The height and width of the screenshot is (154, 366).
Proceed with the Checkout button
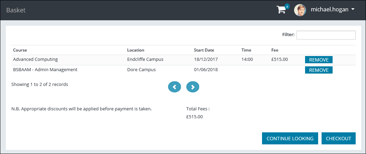pos(338,138)
